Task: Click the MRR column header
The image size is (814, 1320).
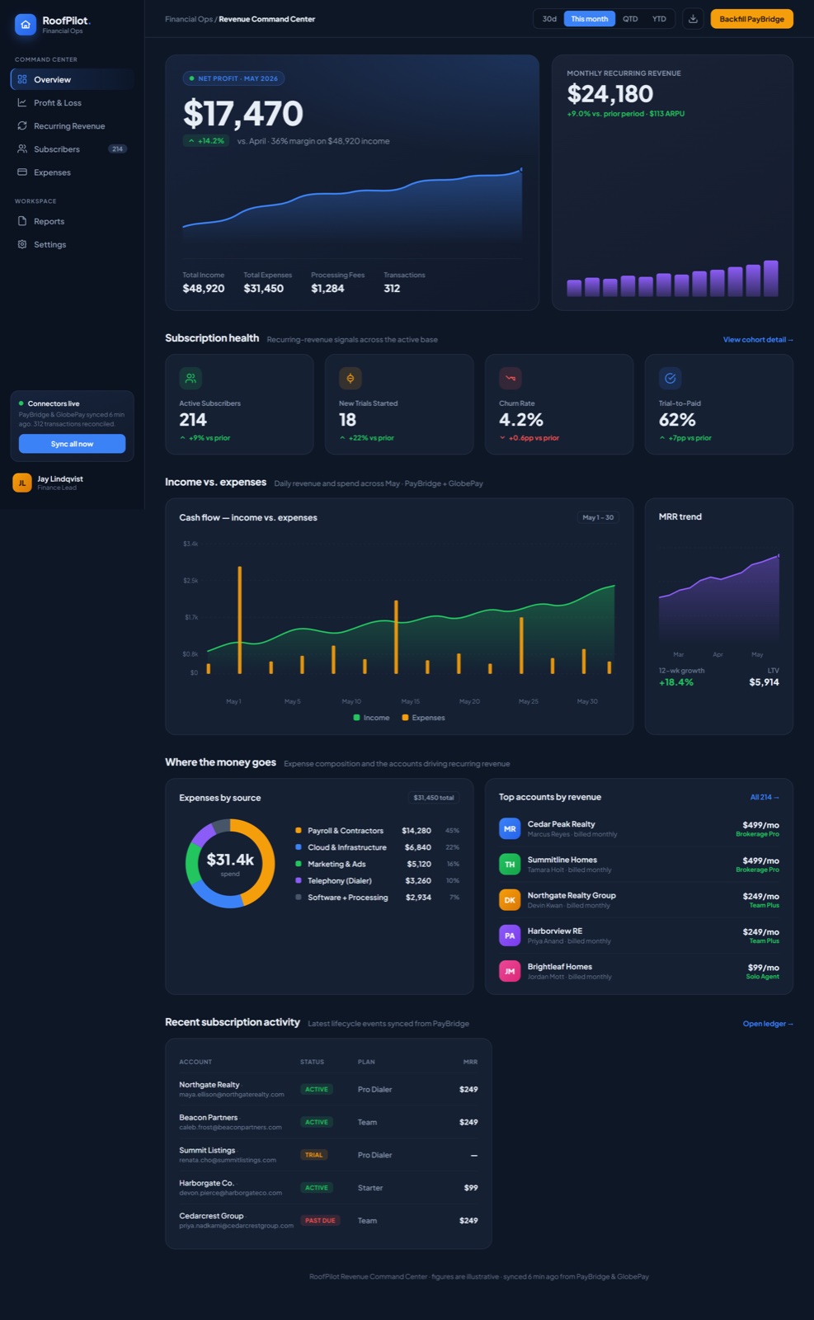Action: click(x=470, y=1062)
